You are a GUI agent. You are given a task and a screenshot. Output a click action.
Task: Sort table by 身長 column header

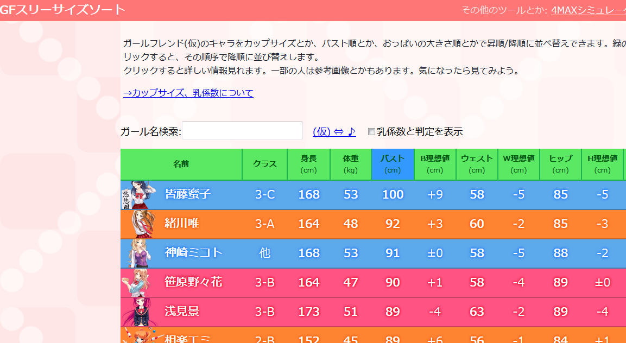tap(308, 164)
